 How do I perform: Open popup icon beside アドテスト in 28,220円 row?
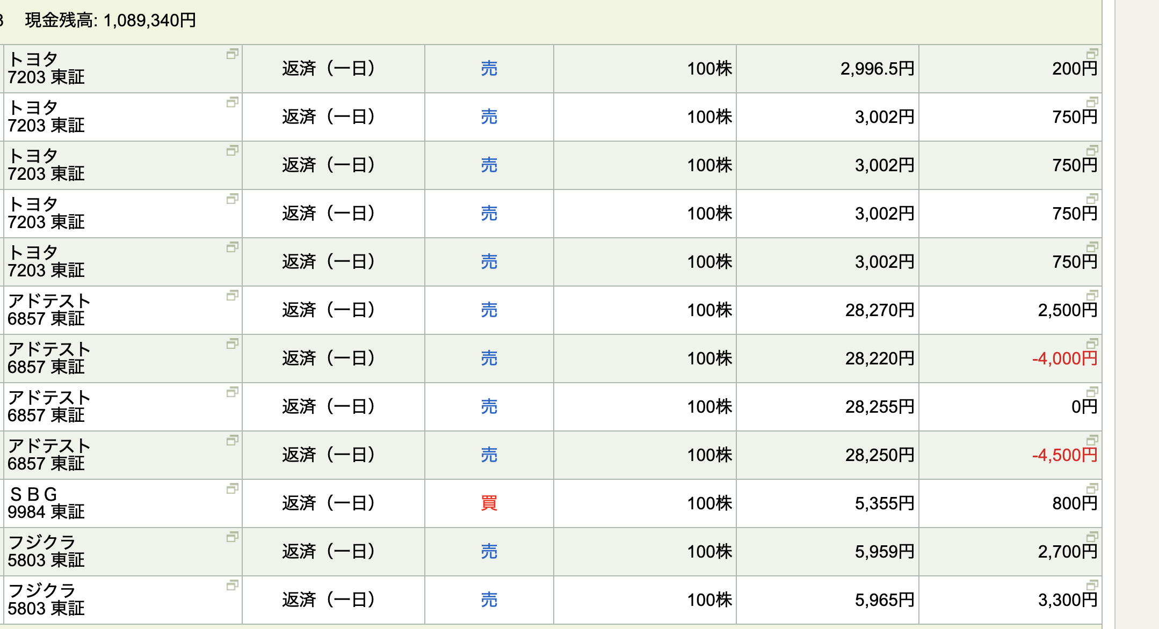[232, 343]
